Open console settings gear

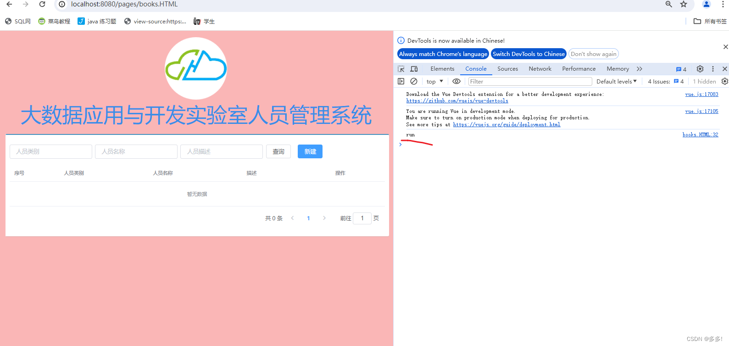[x=725, y=81]
